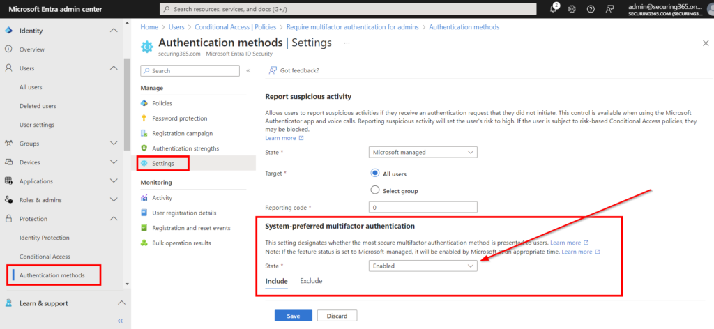Select the All users radio button
The height and width of the screenshot is (329, 714).
click(375, 174)
